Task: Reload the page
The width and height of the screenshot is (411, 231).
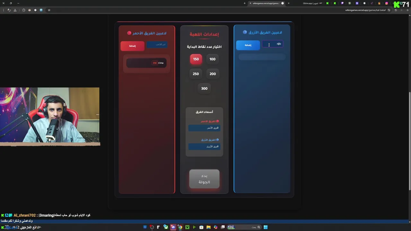Action: 396,10
